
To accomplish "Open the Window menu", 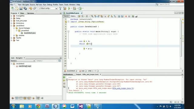I will (72, 5).
